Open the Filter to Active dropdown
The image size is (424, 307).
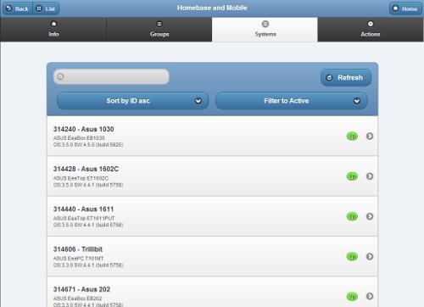point(292,101)
